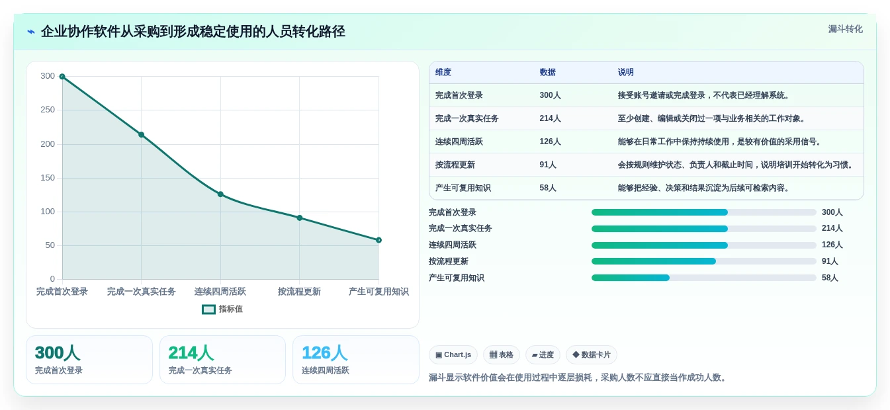The image size is (890, 410).
Task: Click the 214人 table value
Action: 551,118
